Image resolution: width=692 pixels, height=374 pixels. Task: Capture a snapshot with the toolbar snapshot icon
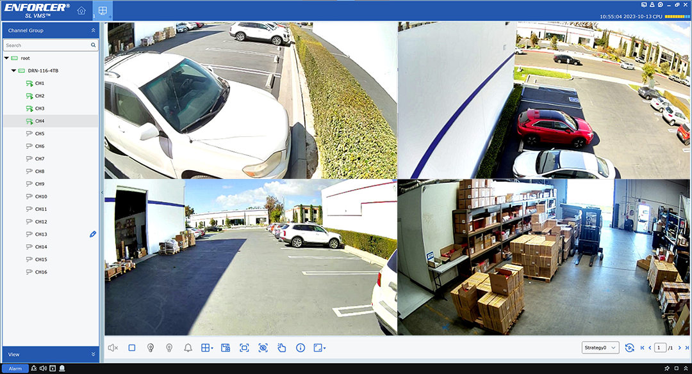[226, 347]
